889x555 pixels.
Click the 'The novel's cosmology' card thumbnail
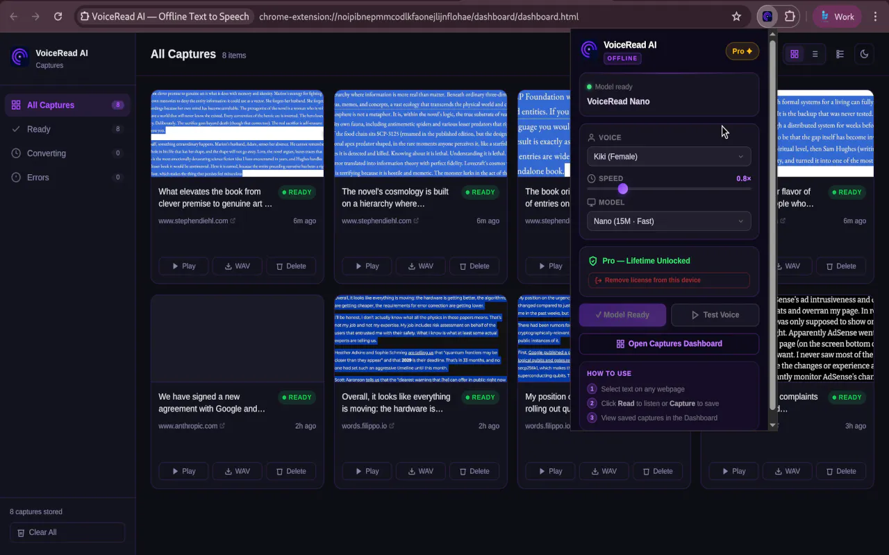(x=421, y=134)
